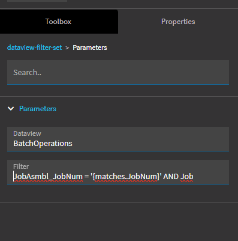Click the breadcrumb separator arrow
The width and height of the screenshot is (238, 241).
(x=67, y=48)
